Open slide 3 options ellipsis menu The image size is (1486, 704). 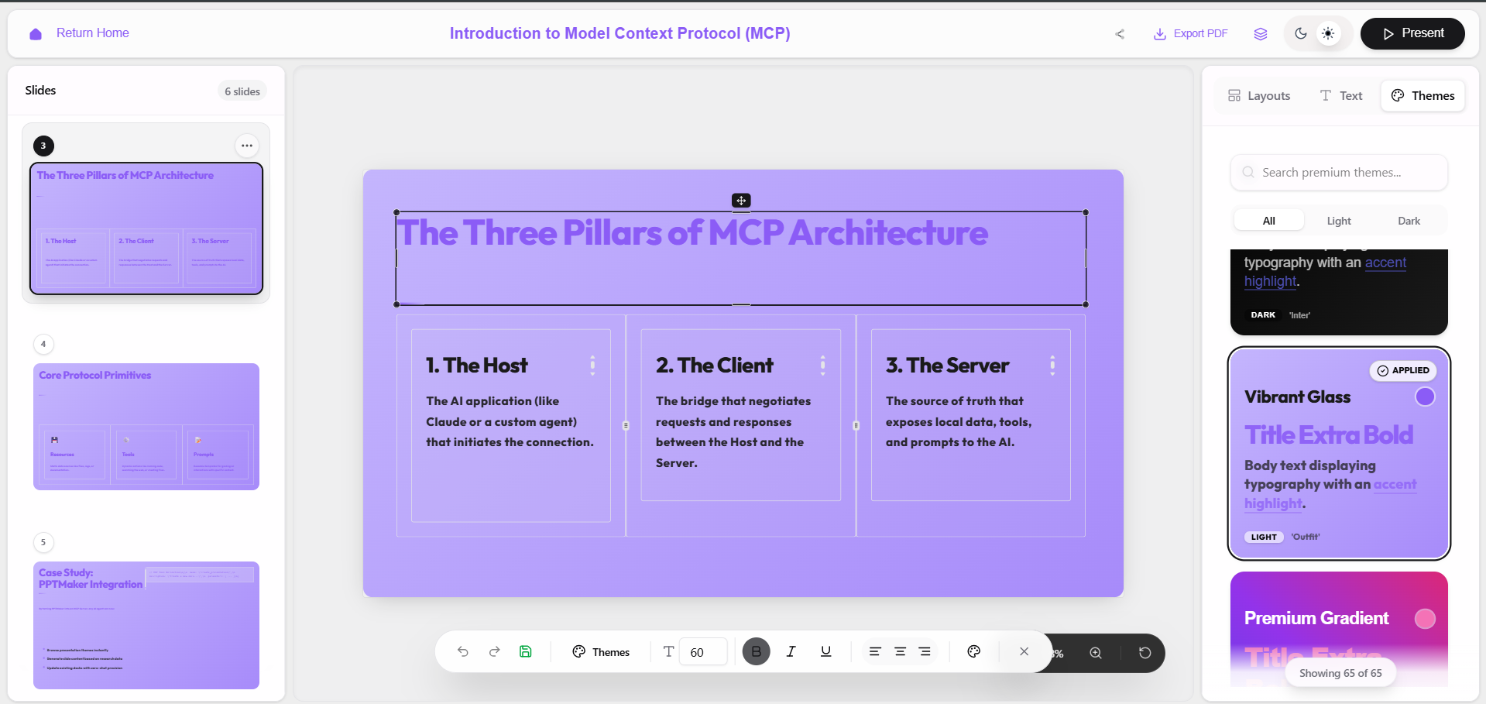click(246, 146)
